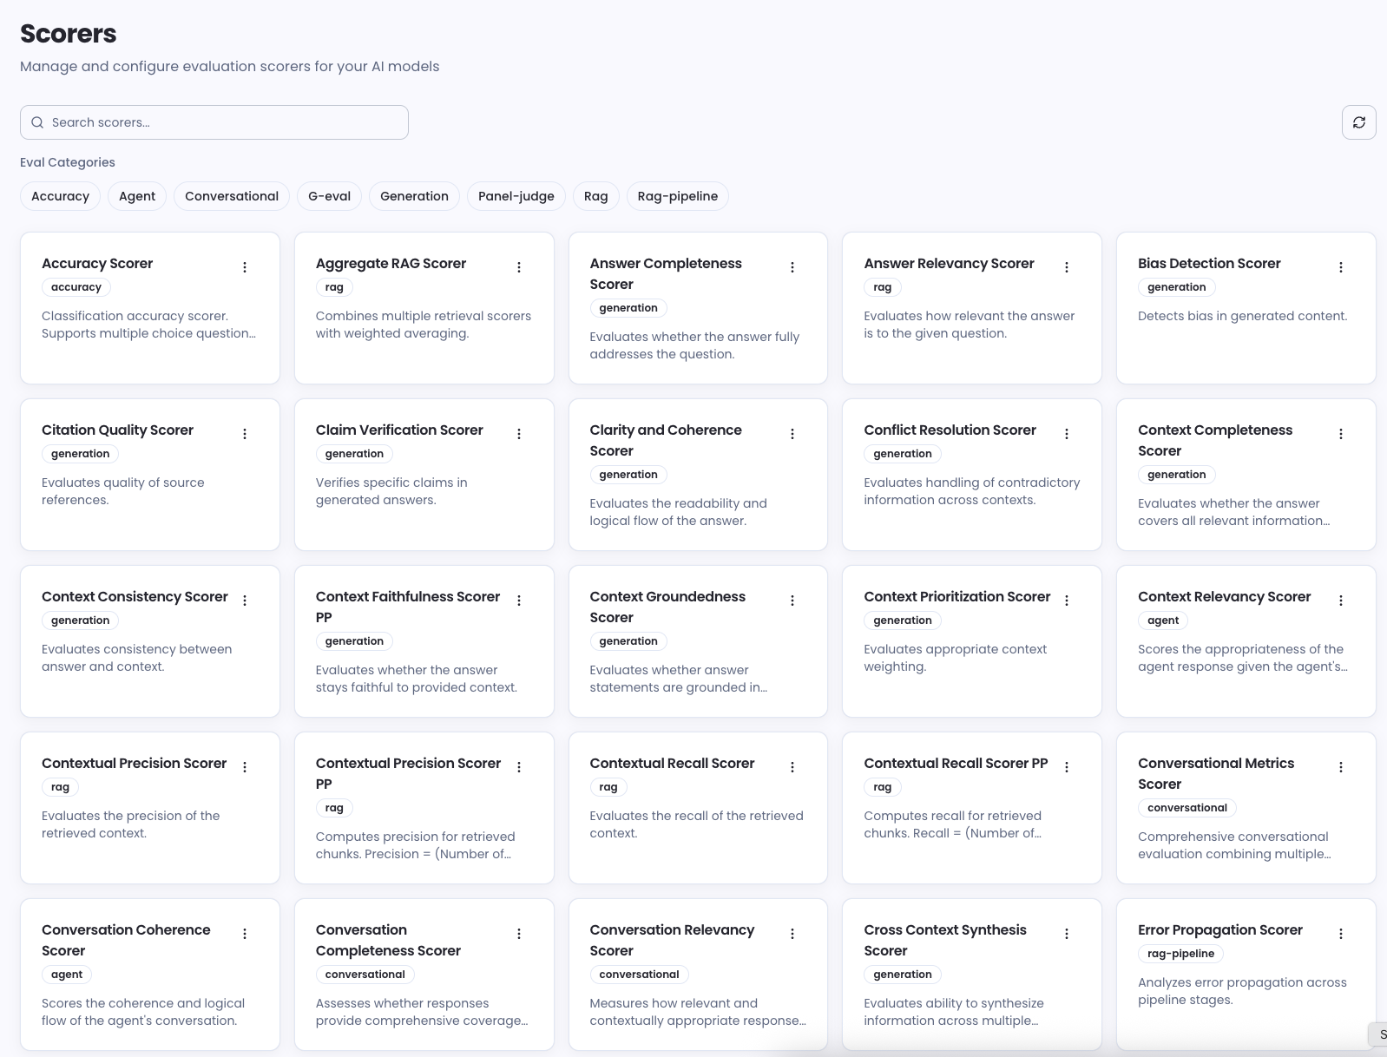Toggle the Accuracy category filter chip
1387x1057 pixels.
(60, 196)
